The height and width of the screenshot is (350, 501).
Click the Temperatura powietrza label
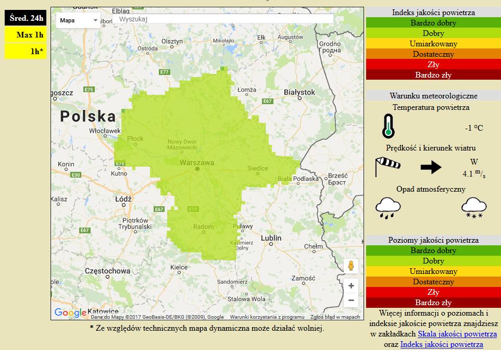431,107
